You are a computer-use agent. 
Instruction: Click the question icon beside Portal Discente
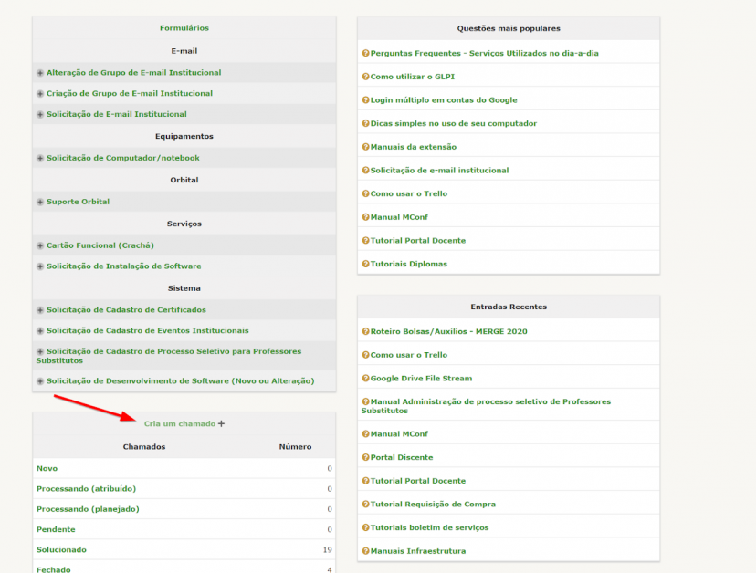365,457
